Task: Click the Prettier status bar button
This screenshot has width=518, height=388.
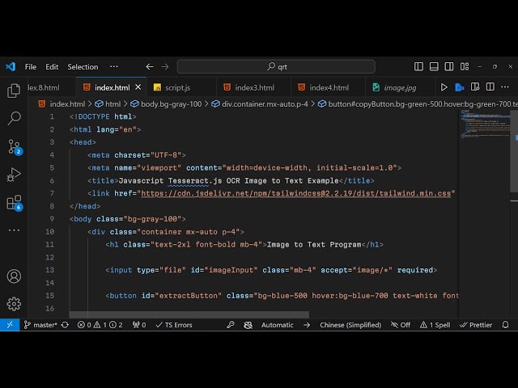Action: click(x=475, y=325)
